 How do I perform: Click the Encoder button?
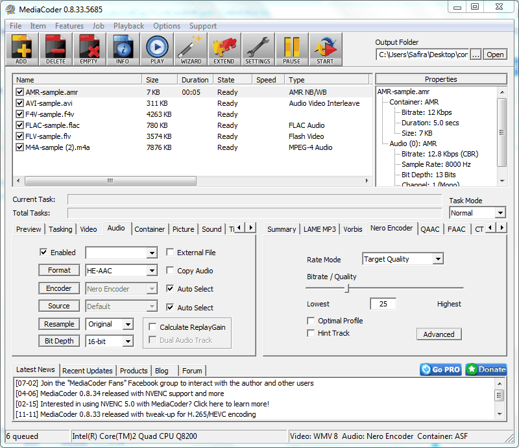(59, 288)
